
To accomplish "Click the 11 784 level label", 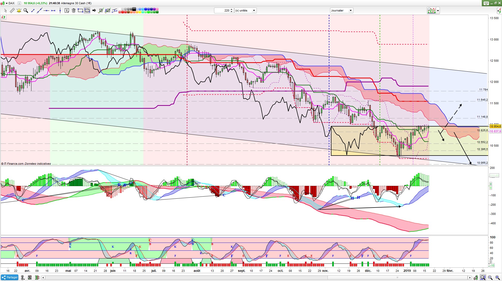I will tap(483, 90).
